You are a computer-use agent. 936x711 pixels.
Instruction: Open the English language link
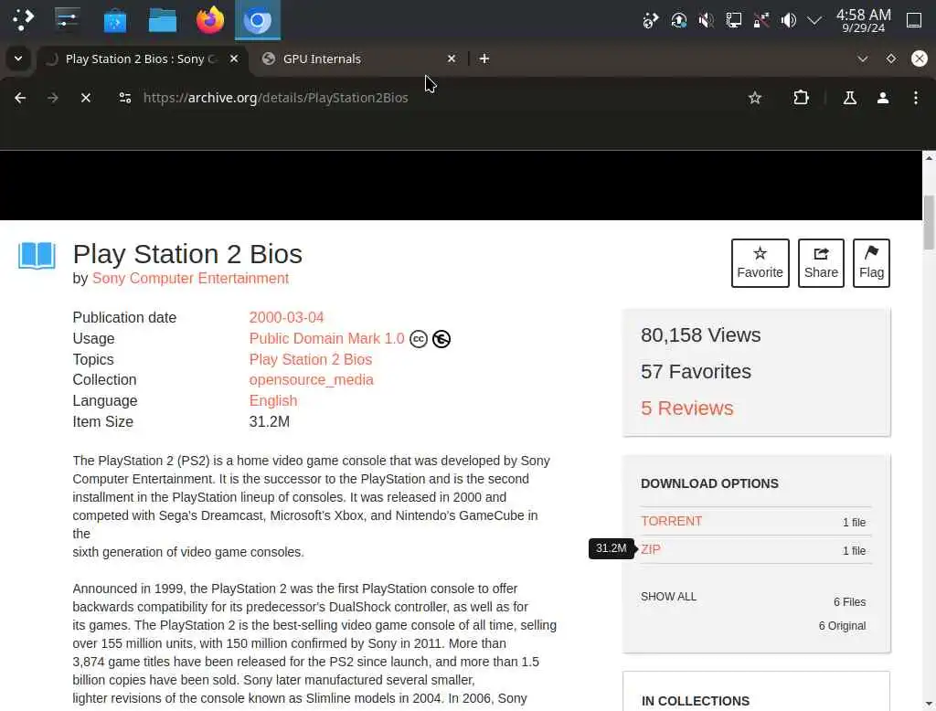272,400
